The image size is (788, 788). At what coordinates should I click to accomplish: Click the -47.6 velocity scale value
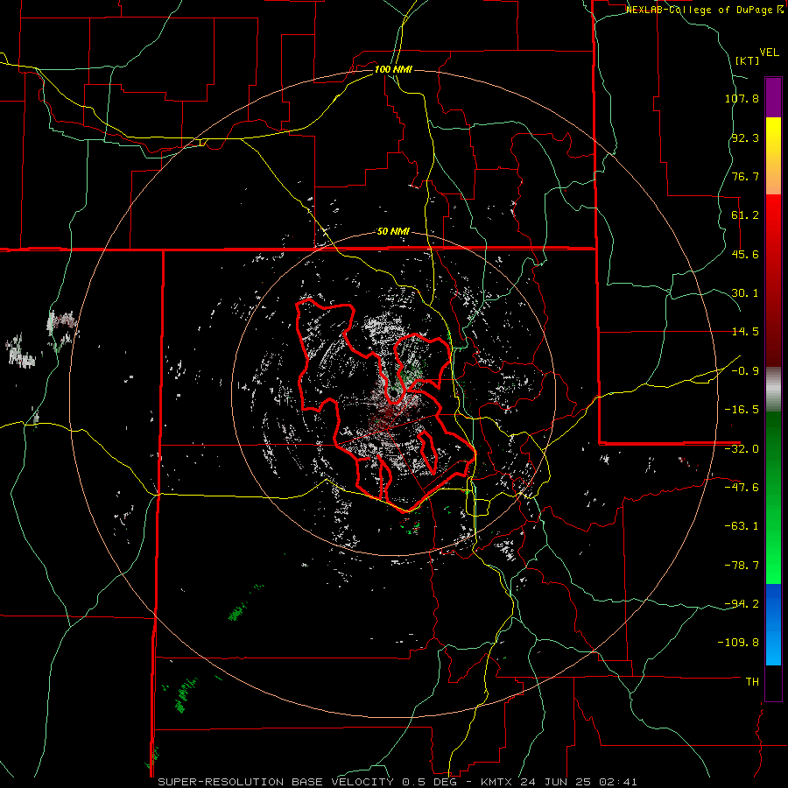(x=742, y=488)
